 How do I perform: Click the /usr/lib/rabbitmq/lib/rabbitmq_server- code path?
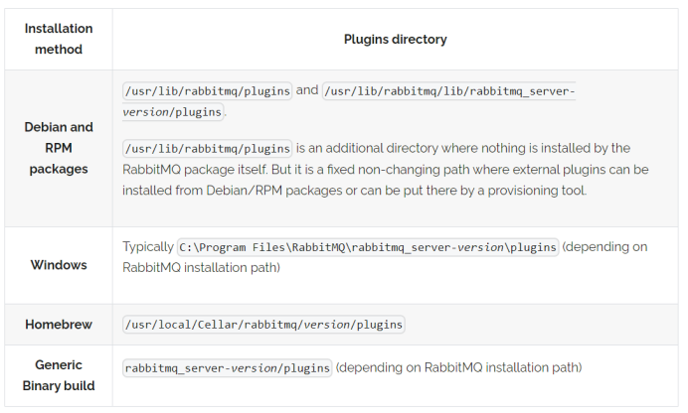448,91
